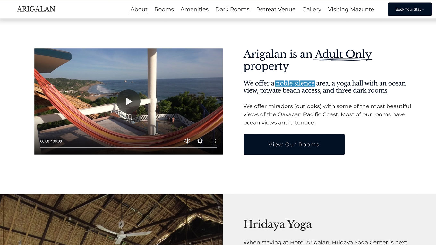Click the video progress bar
The image size is (436, 245).
click(x=128, y=147)
